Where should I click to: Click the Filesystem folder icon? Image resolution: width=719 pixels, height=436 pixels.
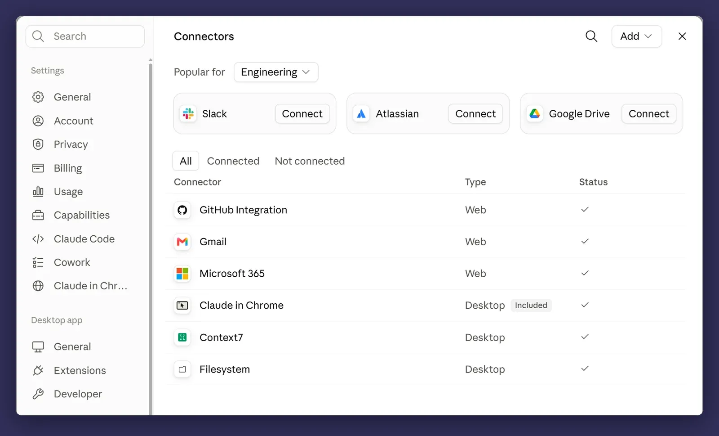coord(182,369)
